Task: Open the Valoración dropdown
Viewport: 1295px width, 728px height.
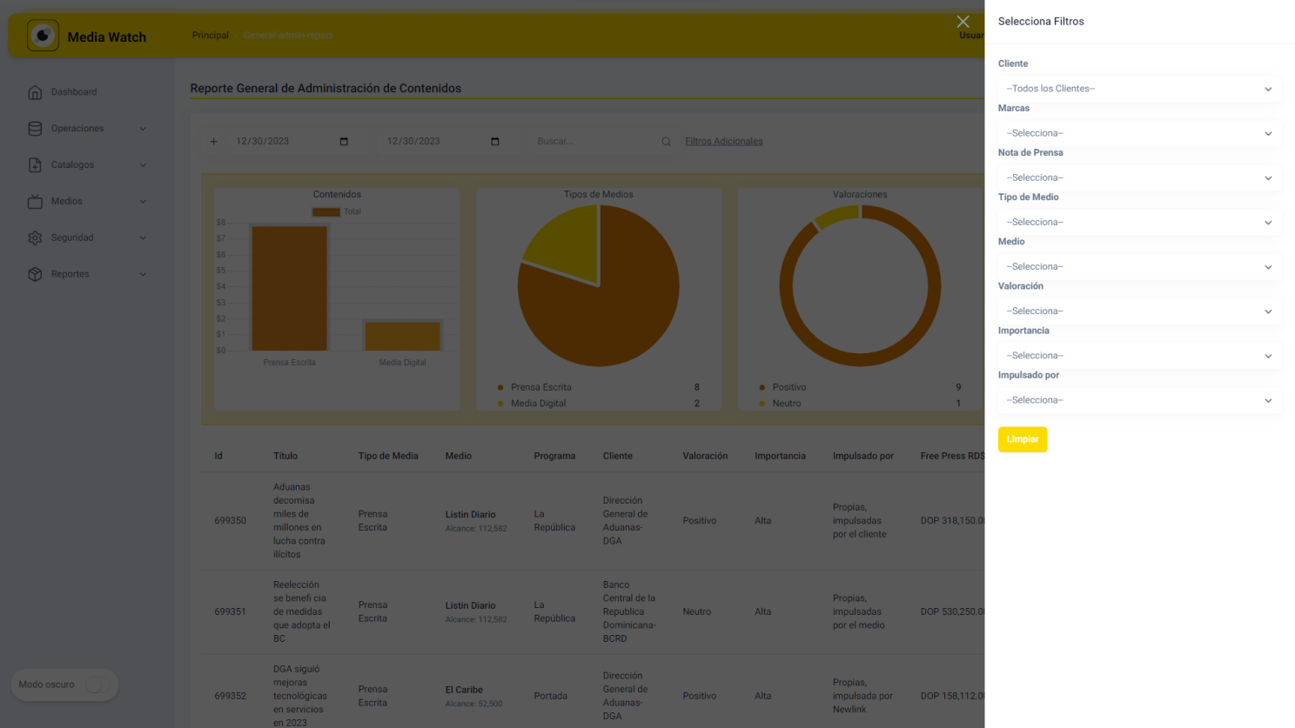Action: pyautogui.click(x=1138, y=311)
